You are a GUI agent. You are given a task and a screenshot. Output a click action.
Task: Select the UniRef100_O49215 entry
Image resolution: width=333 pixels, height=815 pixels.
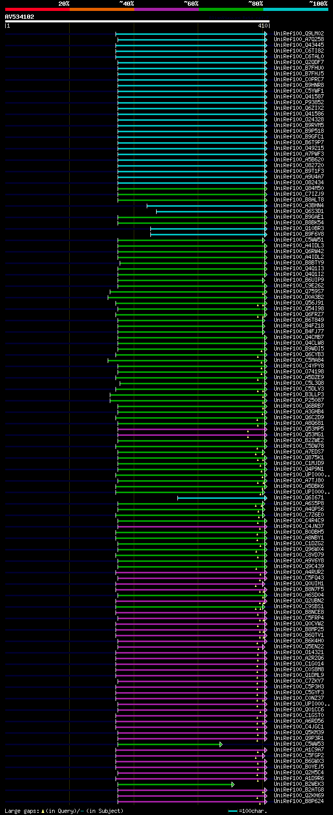coord(299,148)
